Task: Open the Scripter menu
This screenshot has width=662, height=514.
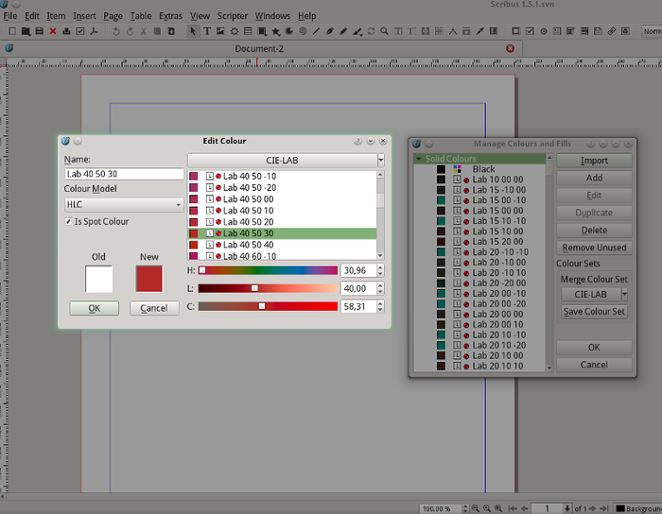Action: [x=233, y=16]
